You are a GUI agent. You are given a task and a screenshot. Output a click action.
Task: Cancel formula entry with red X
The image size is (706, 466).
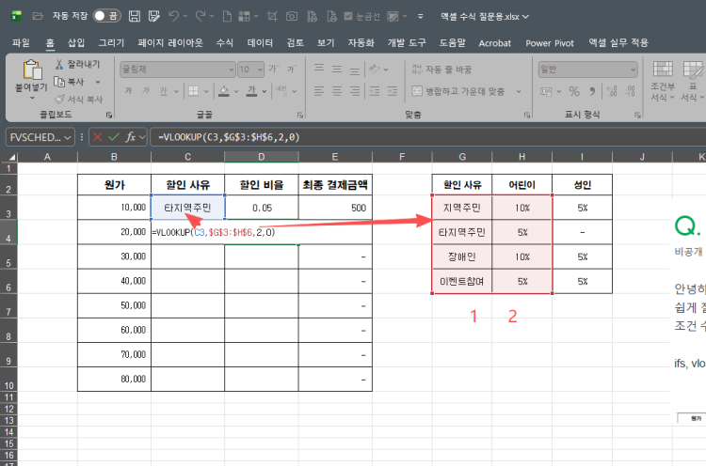pyautogui.click(x=97, y=137)
